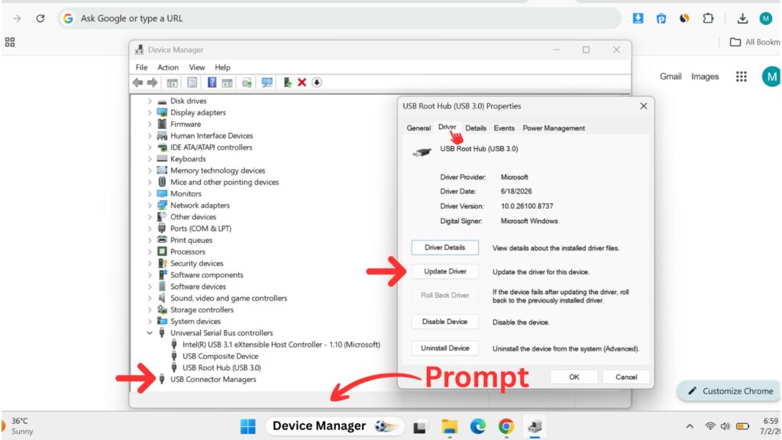Image resolution: width=782 pixels, height=440 pixels.
Task: Select USB Composite Device in the tree
Action: pyautogui.click(x=220, y=356)
